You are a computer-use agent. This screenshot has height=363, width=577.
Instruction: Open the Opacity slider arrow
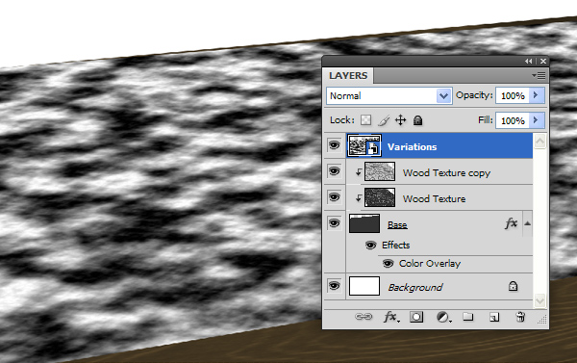coord(537,95)
